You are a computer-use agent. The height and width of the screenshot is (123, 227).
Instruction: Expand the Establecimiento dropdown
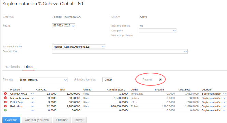(103, 47)
